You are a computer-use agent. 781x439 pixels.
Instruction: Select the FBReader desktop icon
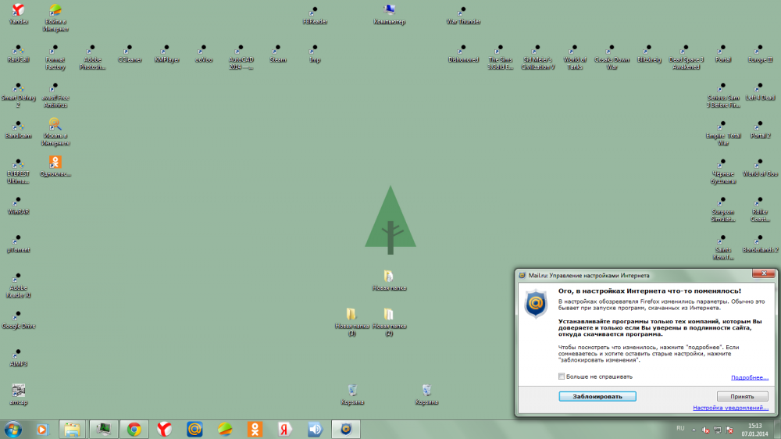(315, 15)
